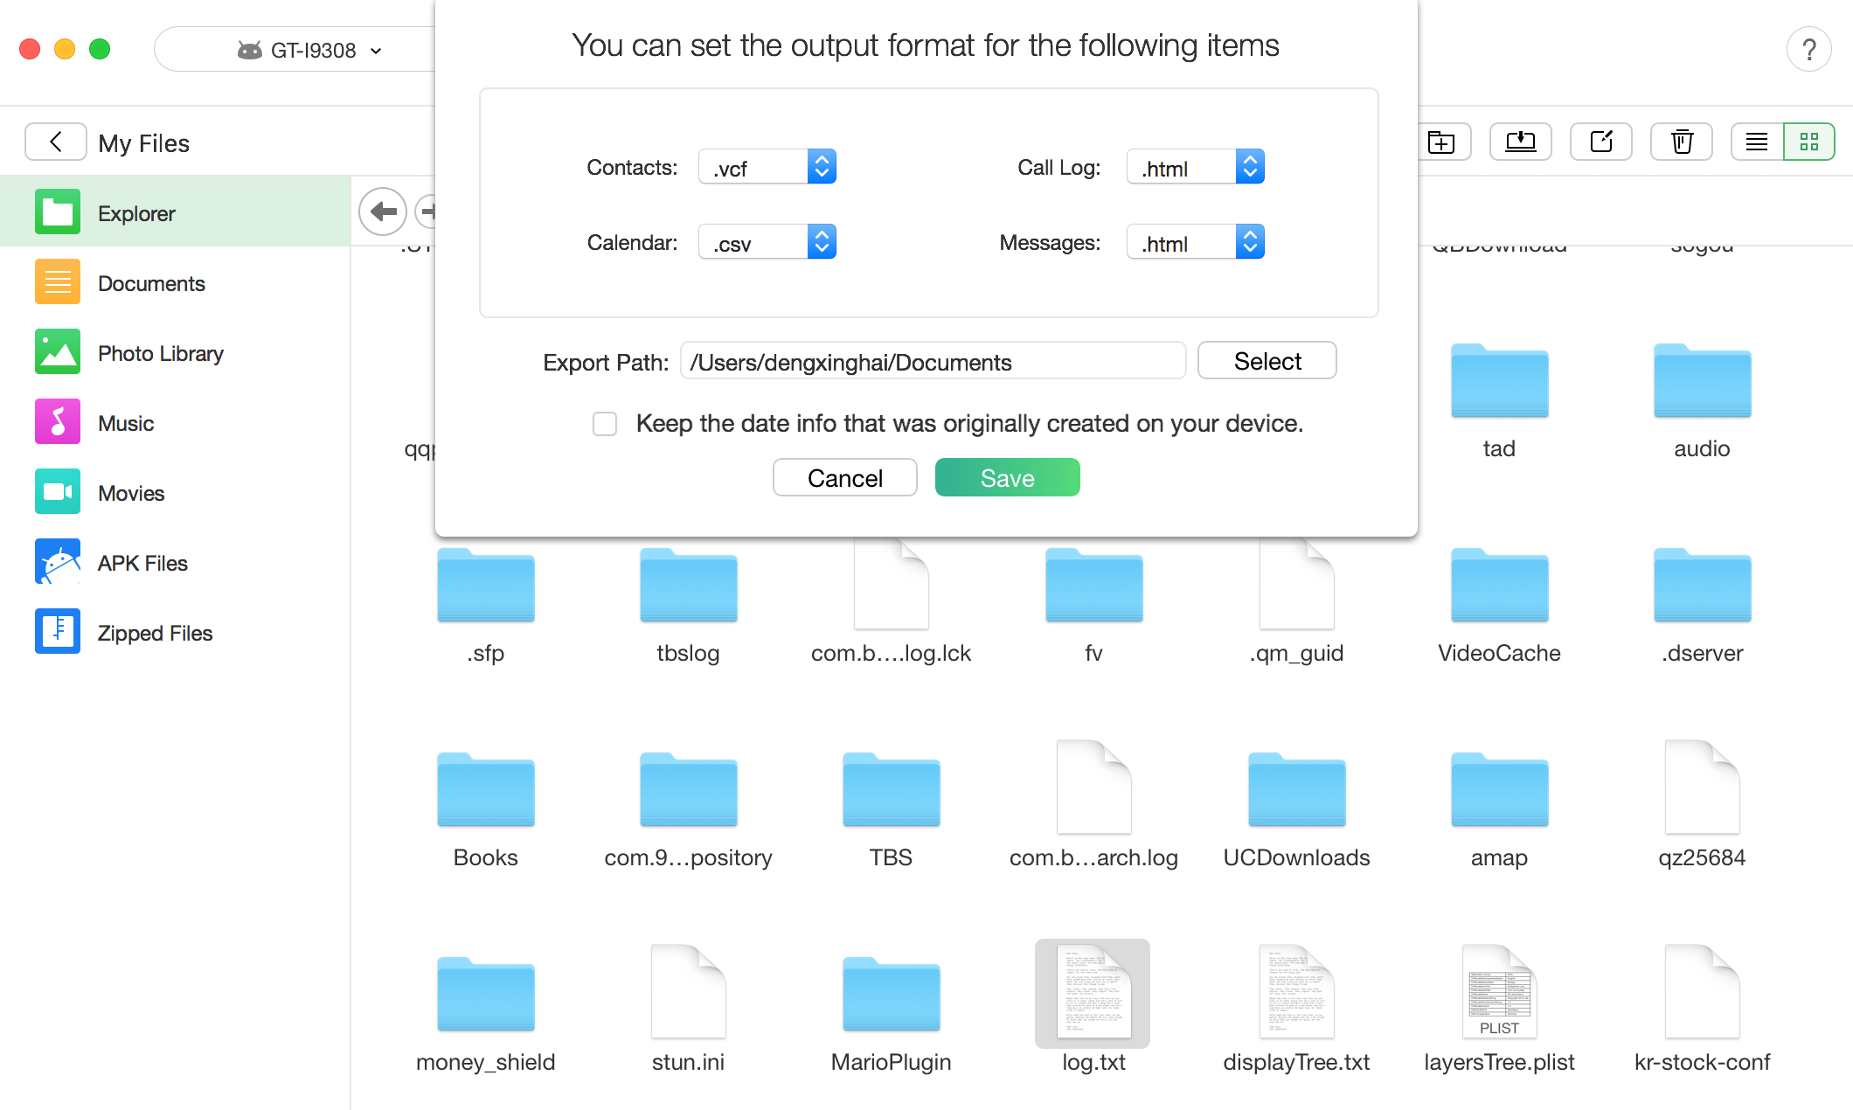Select the stun.ini file
Viewport: 1853px width, 1110px height.
[x=688, y=992]
